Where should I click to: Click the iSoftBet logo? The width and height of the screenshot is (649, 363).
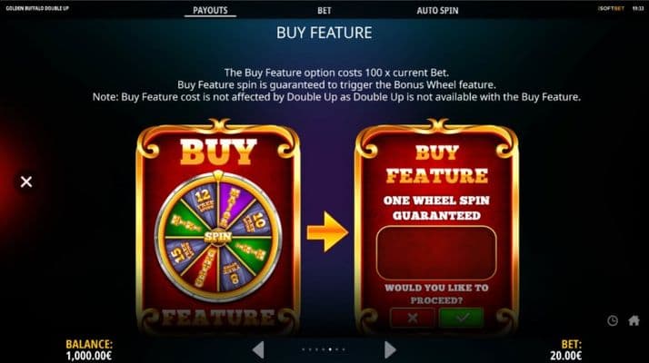pyautogui.click(x=611, y=8)
